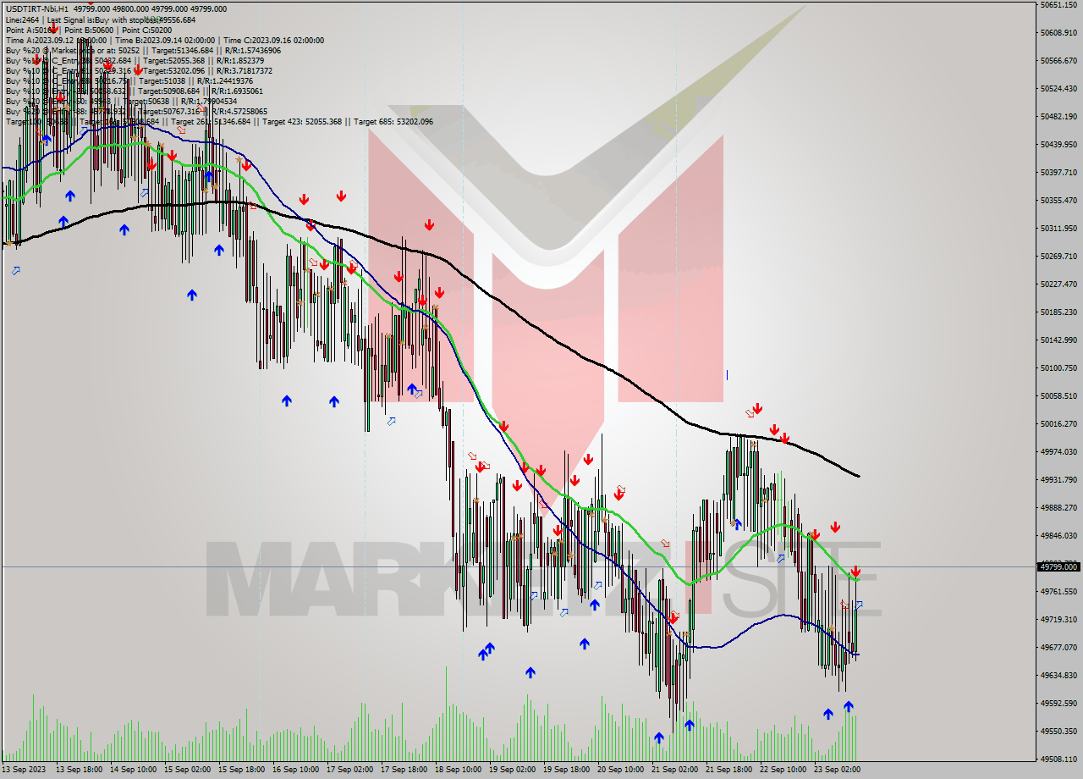Click time axis label '18 Sep 10:00'
Viewport: 1083px width, 779px height.
pos(458,770)
